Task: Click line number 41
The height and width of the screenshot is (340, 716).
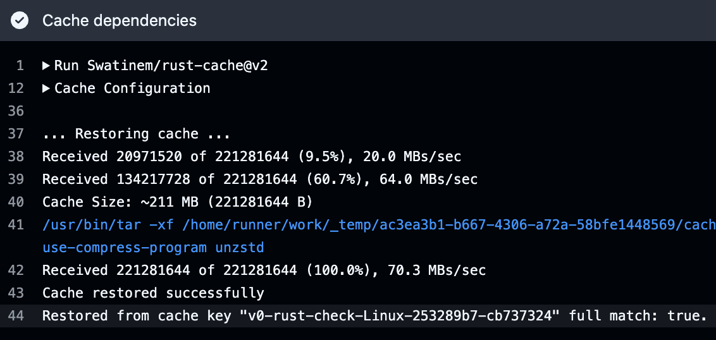Action: 16,225
